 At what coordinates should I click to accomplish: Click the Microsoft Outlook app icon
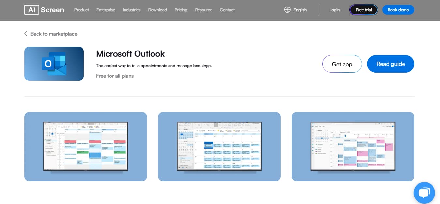pos(54,64)
